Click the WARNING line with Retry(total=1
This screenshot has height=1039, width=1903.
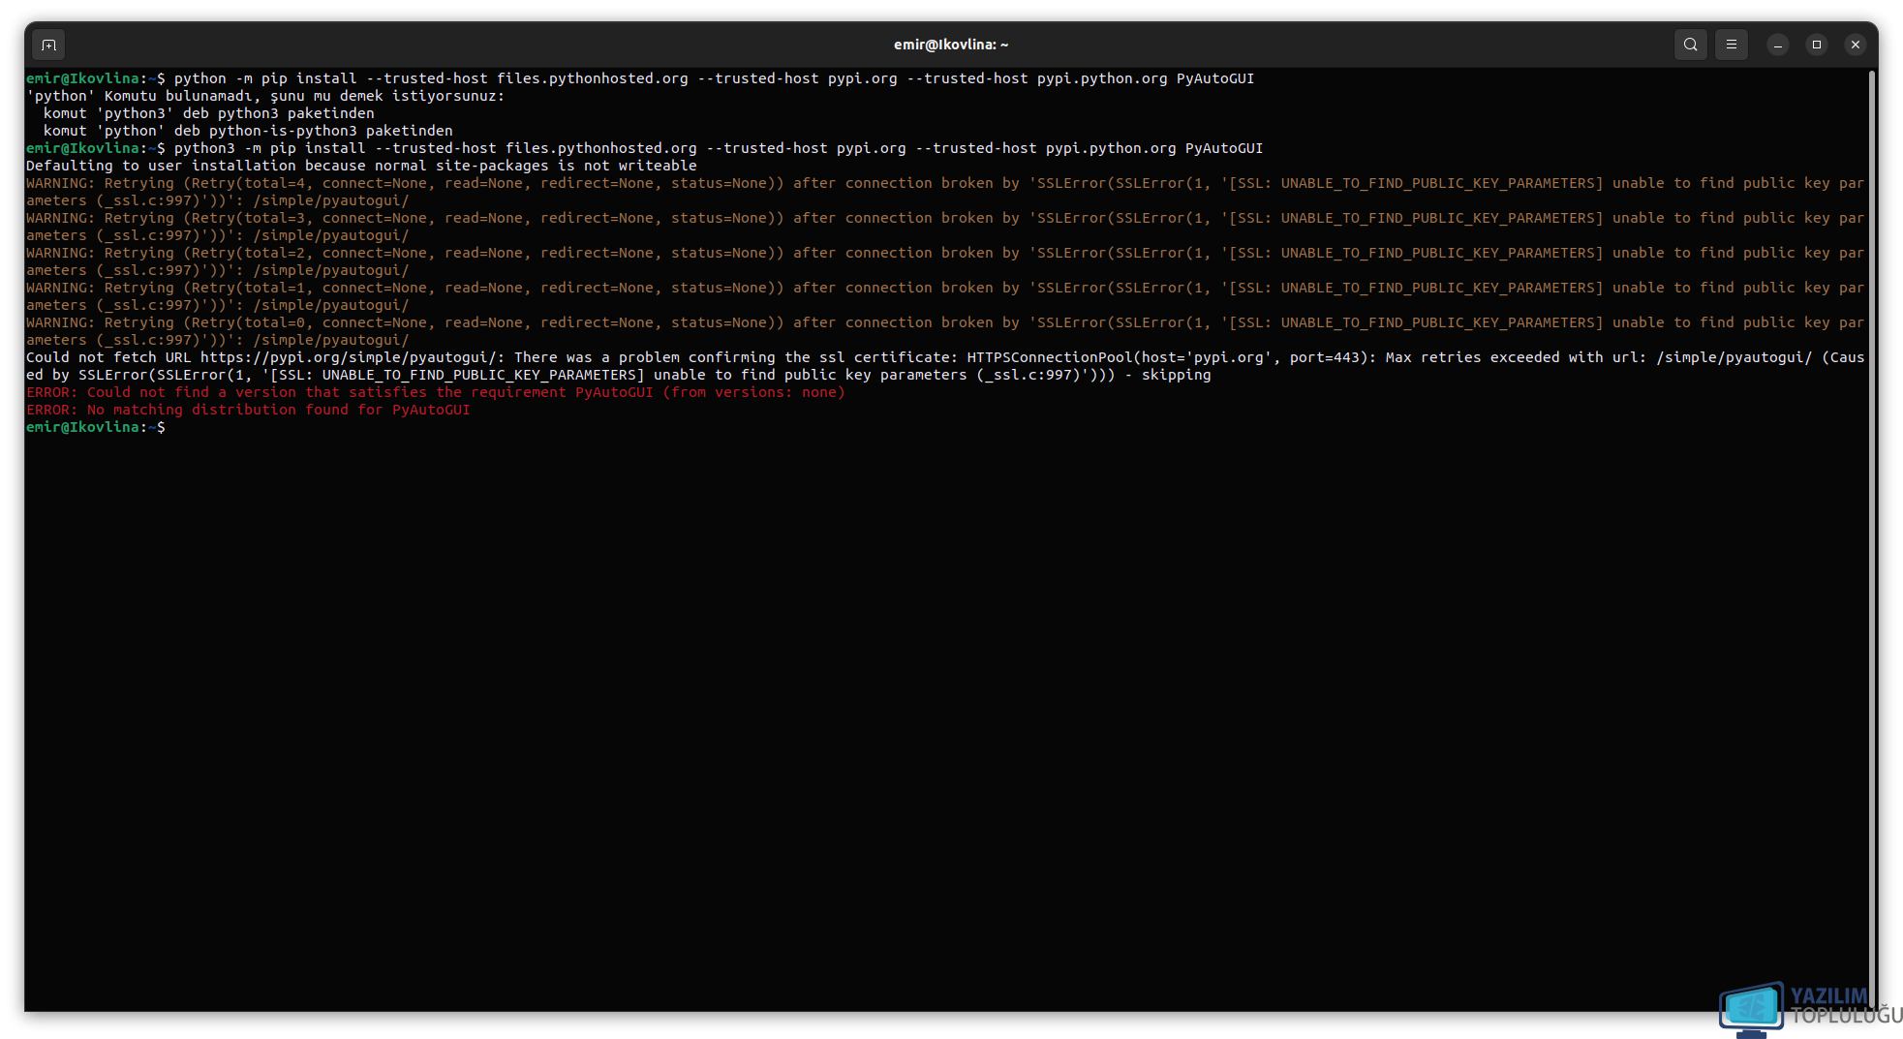point(945,296)
